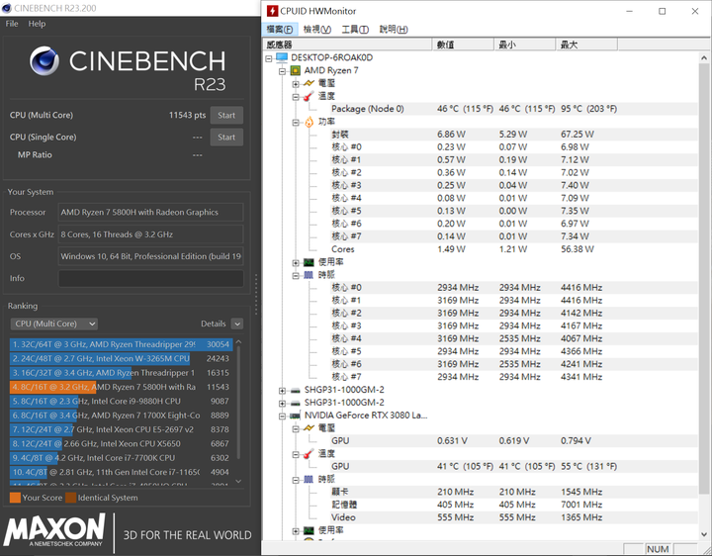This screenshot has width=712, height=556.
Task: Click the GPU utilization graph icon
Action: 309,530
